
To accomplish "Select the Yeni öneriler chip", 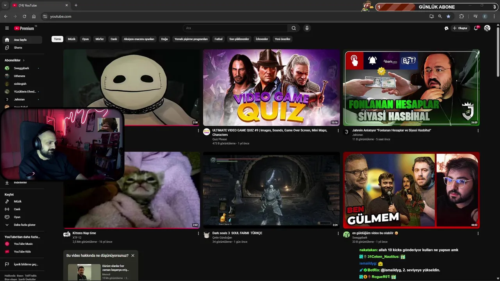I will coord(282,39).
